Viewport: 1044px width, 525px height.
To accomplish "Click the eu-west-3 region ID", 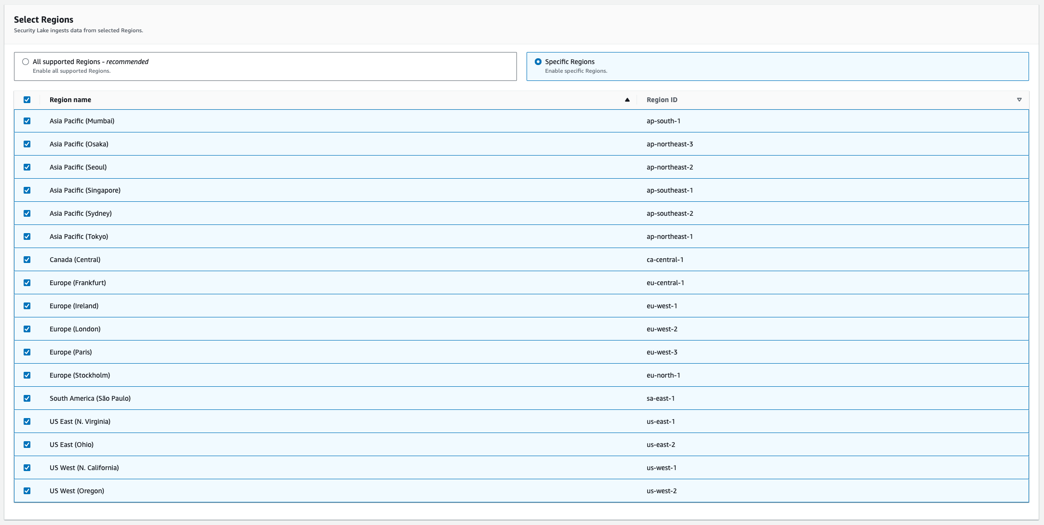I will click(x=662, y=352).
